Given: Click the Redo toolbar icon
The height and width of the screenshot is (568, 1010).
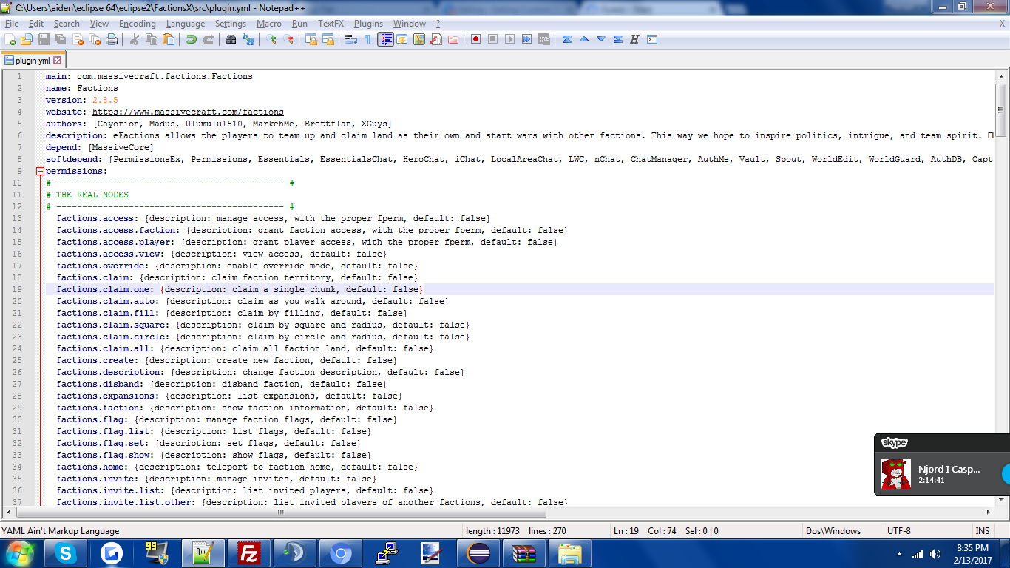Looking at the screenshot, I should click(x=209, y=39).
